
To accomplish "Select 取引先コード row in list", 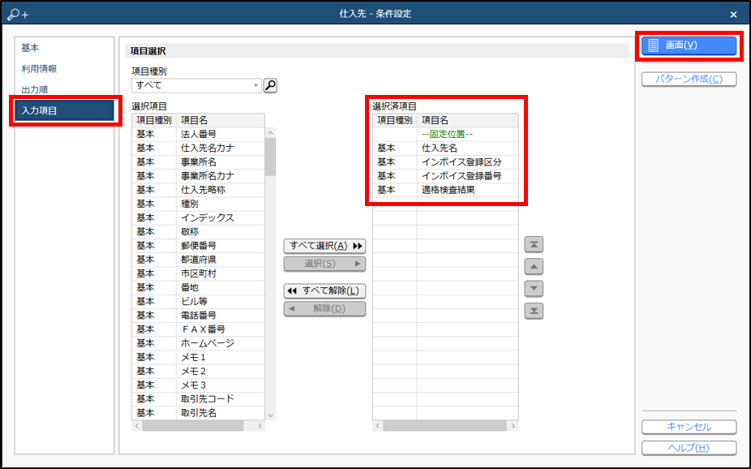I will [198, 398].
